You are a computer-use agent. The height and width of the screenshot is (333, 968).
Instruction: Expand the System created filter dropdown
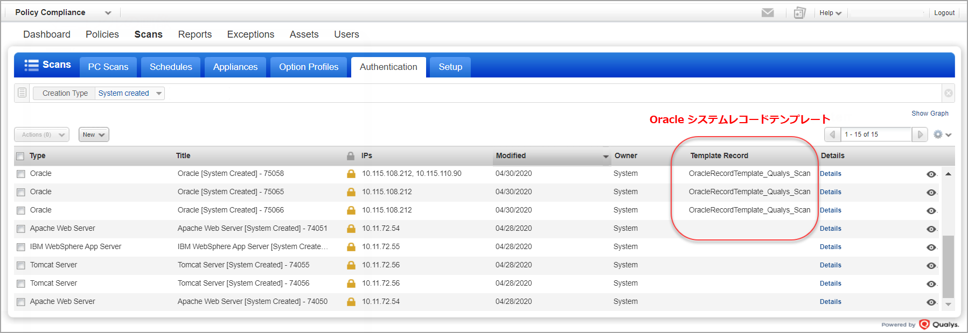[130, 93]
